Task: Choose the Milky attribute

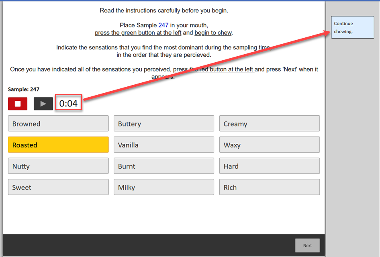Action: (164, 187)
